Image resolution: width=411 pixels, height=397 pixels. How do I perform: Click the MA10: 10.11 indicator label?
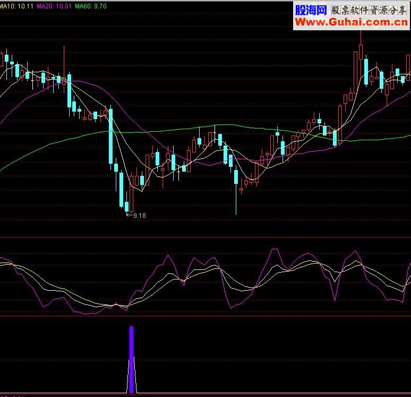[x=16, y=6]
